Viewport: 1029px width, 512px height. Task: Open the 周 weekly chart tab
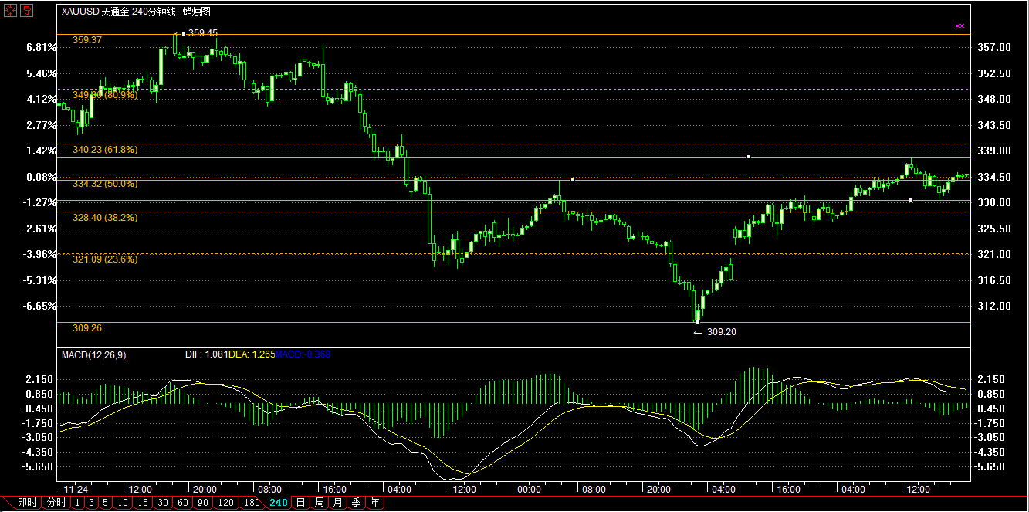click(319, 503)
